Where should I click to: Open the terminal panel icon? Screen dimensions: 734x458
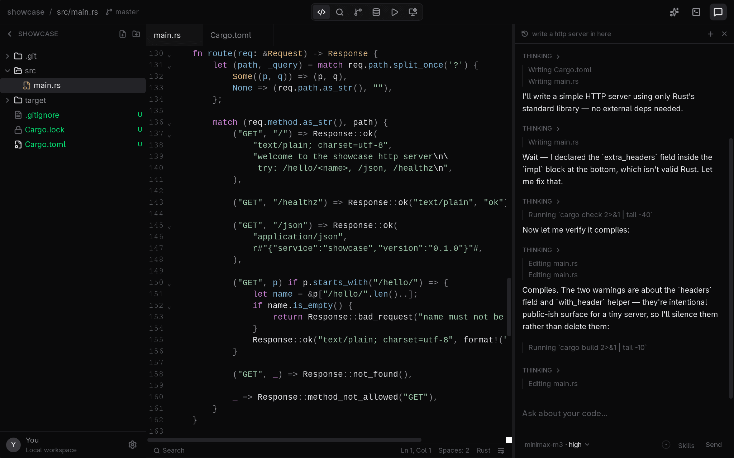[696, 12]
